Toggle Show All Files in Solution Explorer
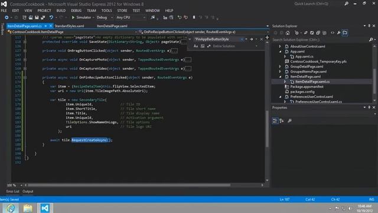The width and height of the screenshot is (378, 213). [324, 33]
